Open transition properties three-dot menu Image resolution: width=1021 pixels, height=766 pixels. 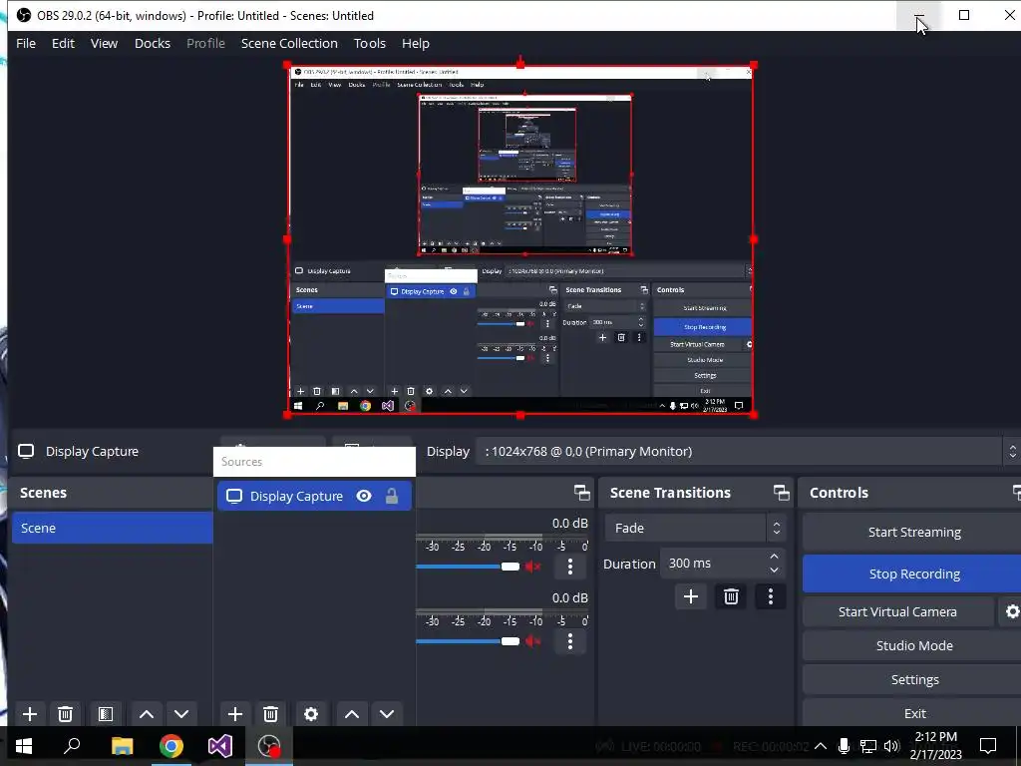[771, 596]
